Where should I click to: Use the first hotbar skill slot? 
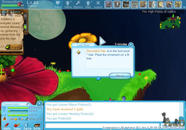tap(108, 4)
